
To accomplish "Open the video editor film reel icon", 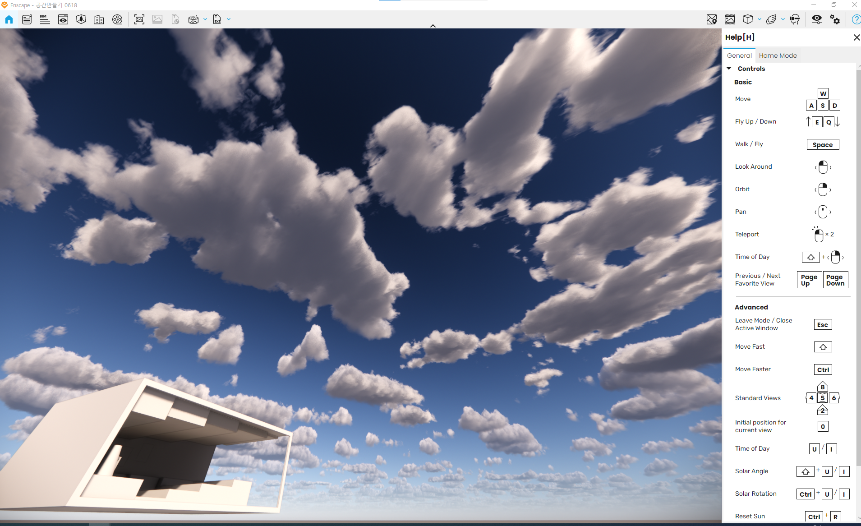I will click(117, 19).
